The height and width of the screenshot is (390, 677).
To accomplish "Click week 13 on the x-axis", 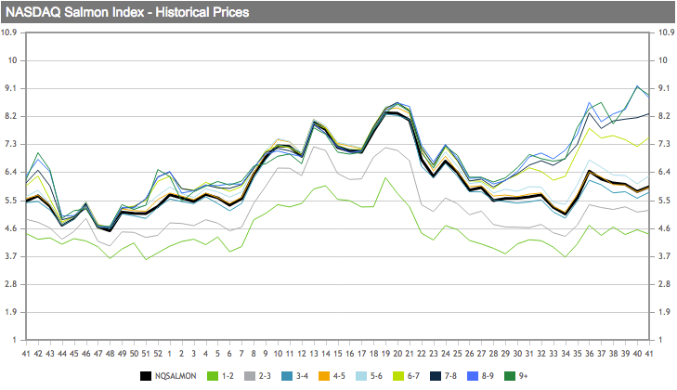I will 314,354.
